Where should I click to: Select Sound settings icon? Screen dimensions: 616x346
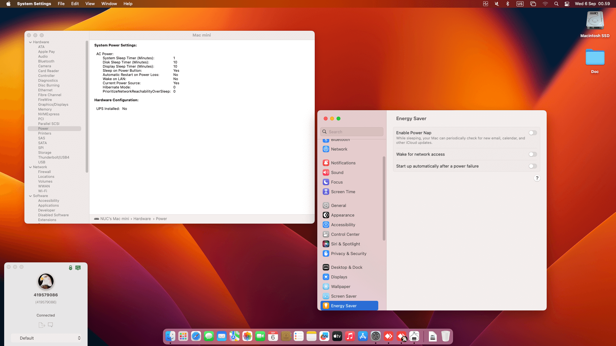(326, 172)
